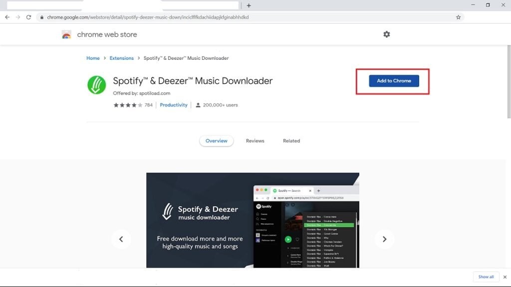Show previous screenshot with left arrow
This screenshot has width=511, height=287.
(x=121, y=239)
